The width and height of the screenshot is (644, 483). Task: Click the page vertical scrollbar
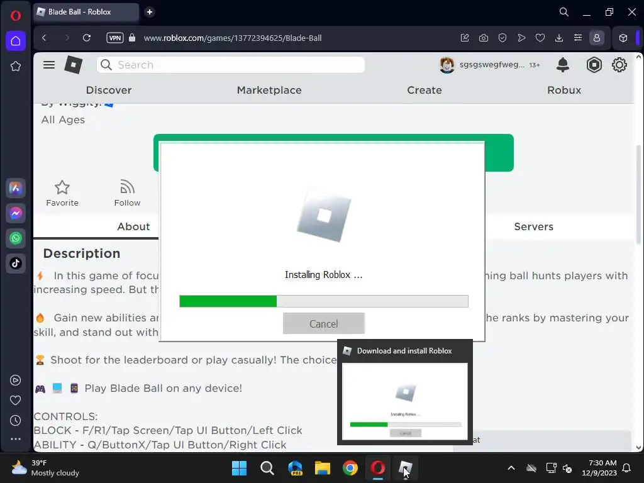coord(638,194)
